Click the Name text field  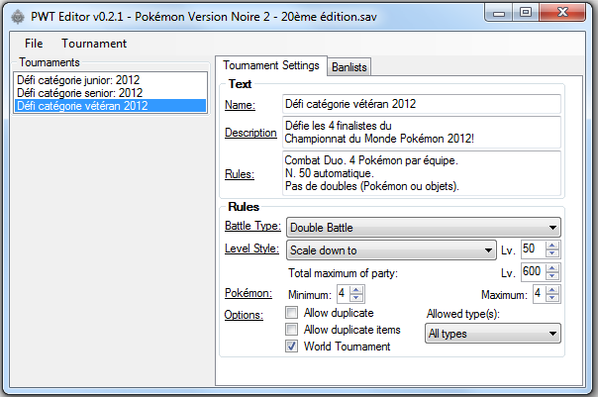(x=422, y=104)
